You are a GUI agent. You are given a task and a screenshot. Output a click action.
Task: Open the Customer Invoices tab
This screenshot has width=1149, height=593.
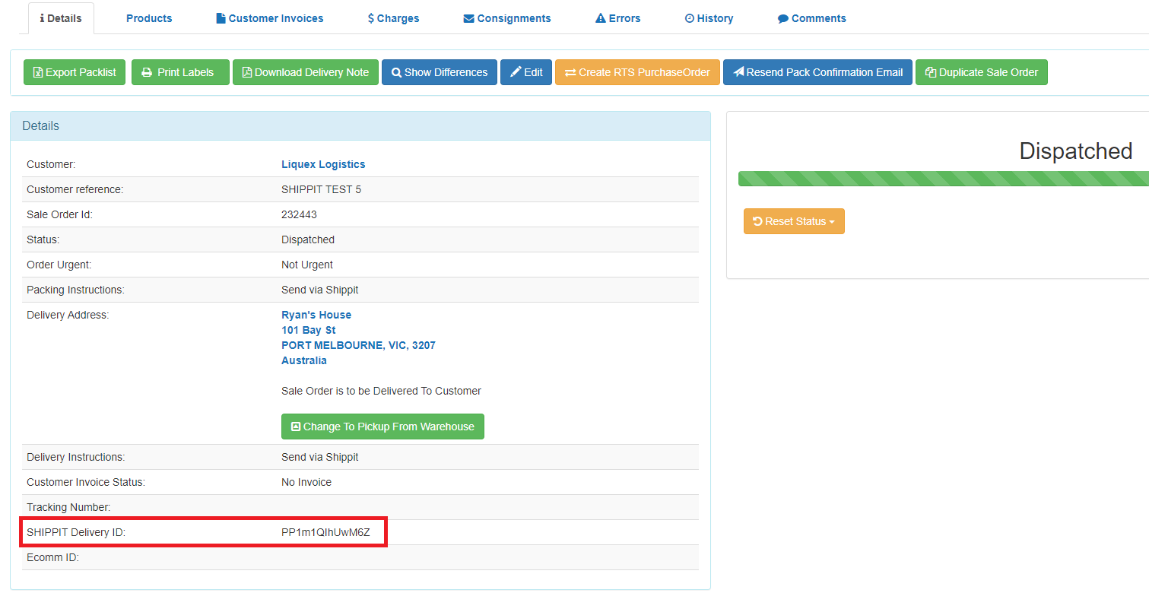pyautogui.click(x=270, y=18)
